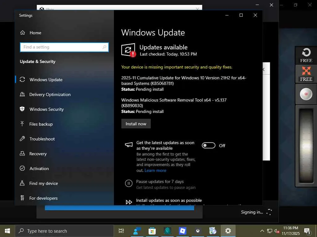Click the Find my device person icon
Screen dimensions: 317x237
click(x=22, y=183)
